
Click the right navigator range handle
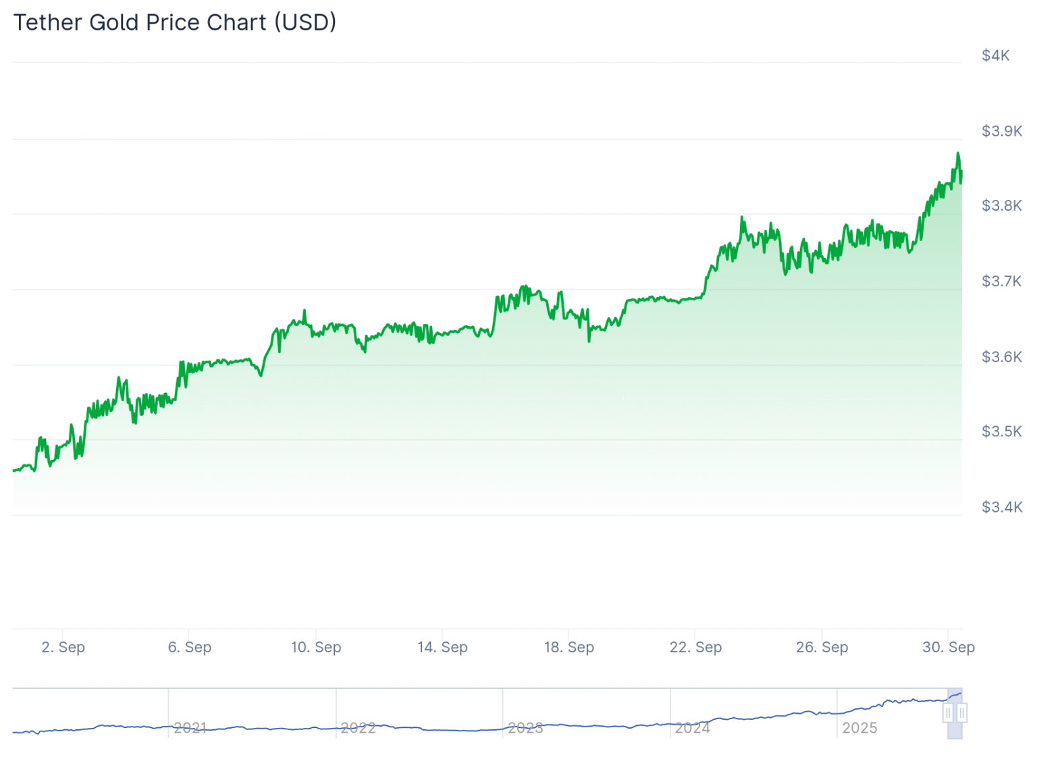(x=962, y=713)
